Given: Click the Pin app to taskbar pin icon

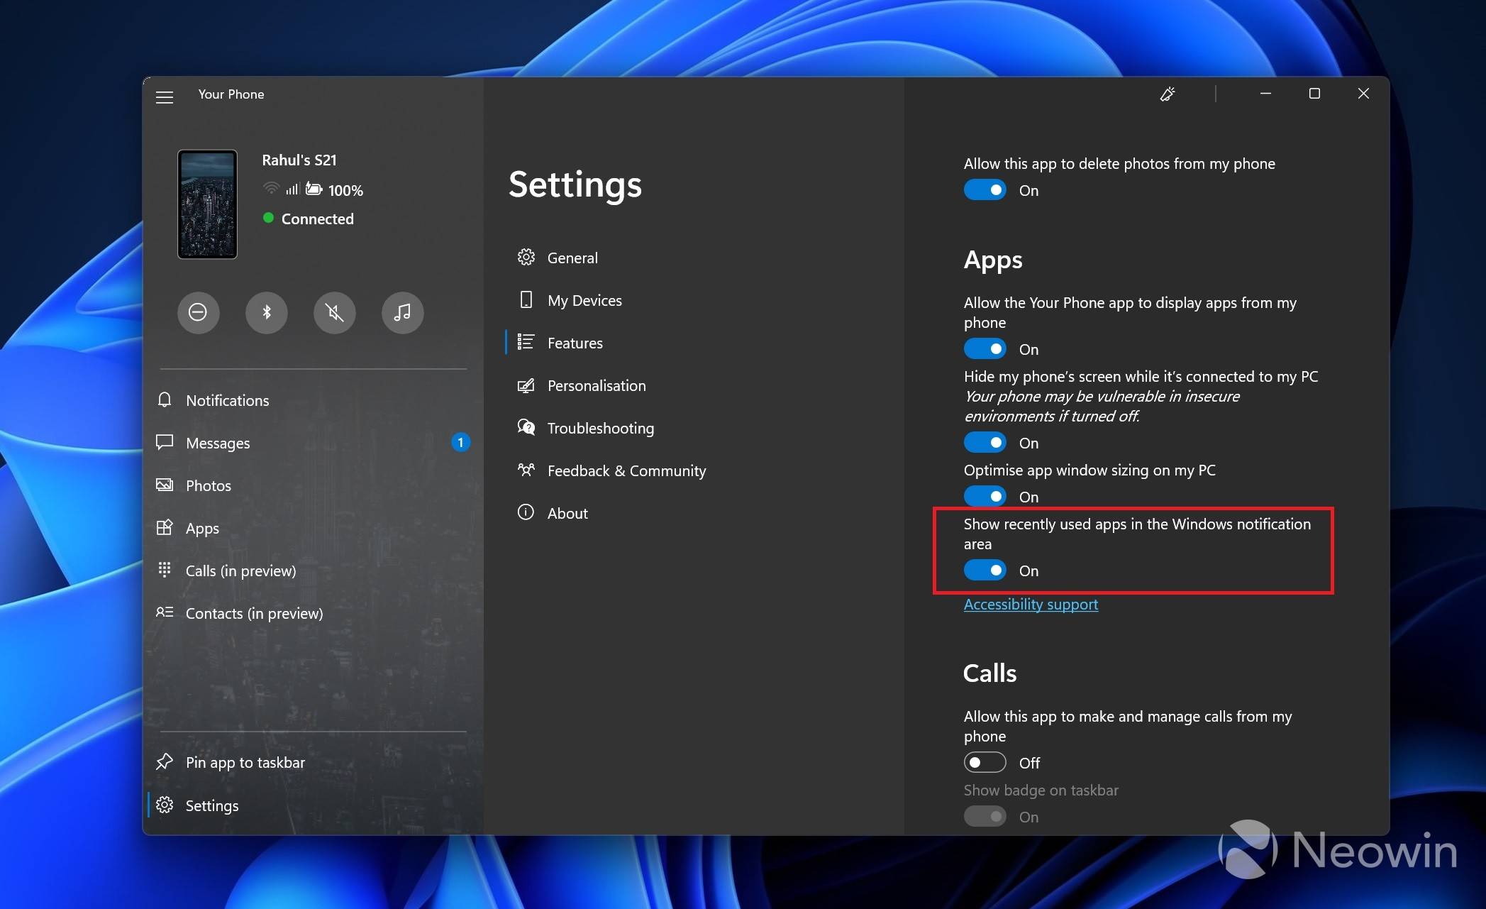Looking at the screenshot, I should [165, 761].
